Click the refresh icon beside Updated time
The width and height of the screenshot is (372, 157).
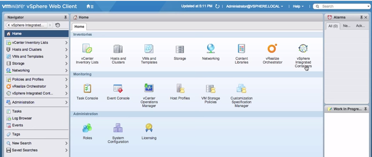click(x=217, y=7)
